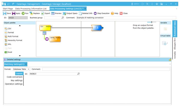Click the Virtual table database icon

[x=165, y=43]
